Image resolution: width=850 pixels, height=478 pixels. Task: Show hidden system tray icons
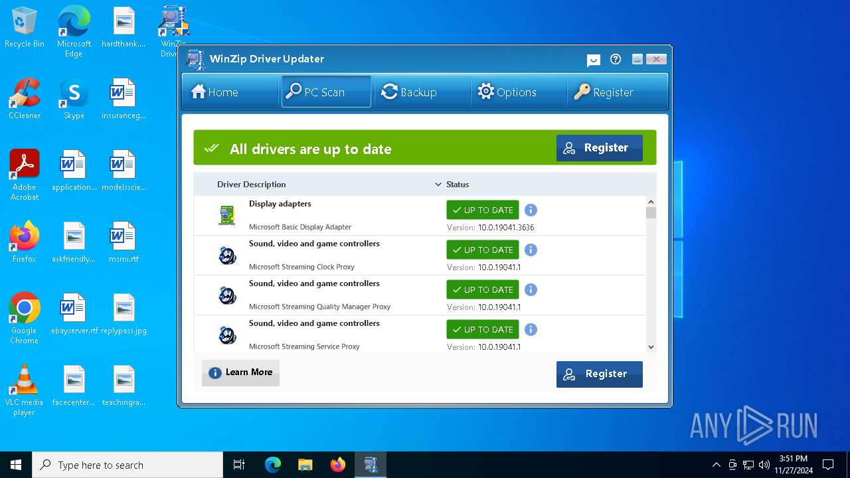pos(716,465)
